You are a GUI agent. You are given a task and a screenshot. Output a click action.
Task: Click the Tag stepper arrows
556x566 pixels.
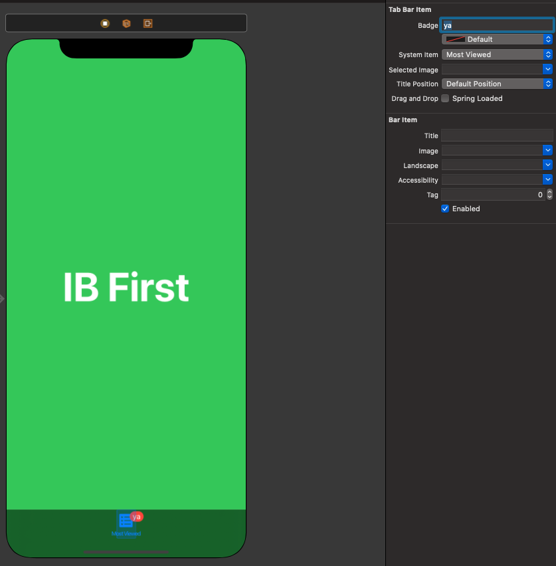(x=549, y=195)
